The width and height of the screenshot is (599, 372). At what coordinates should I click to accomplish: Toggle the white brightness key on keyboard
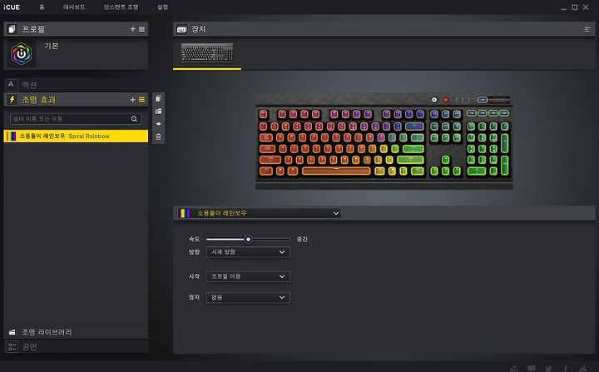(x=434, y=100)
